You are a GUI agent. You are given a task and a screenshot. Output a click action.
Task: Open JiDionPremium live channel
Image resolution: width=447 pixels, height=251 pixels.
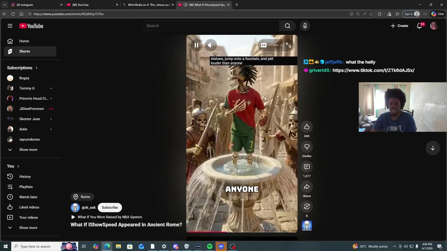point(30,109)
